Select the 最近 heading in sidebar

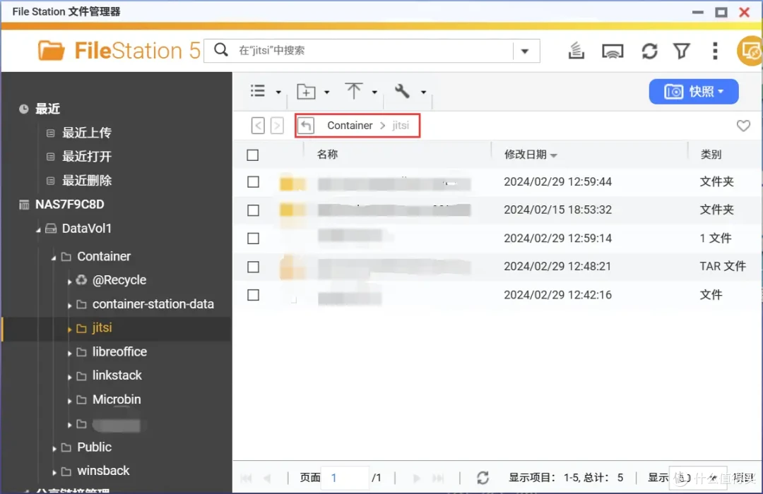47,109
